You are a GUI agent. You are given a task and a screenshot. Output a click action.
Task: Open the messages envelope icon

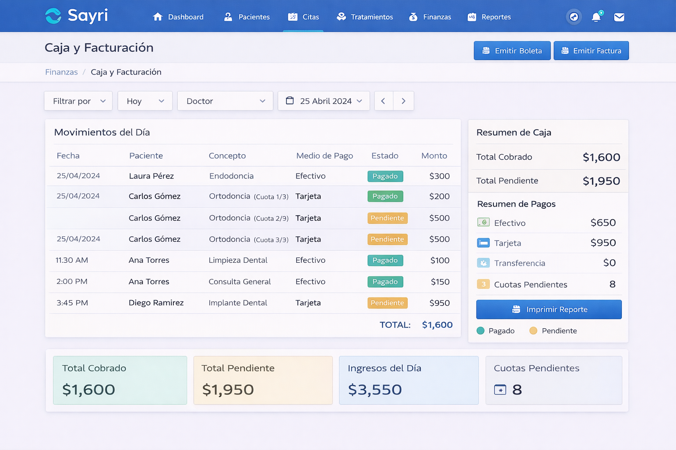pos(619,17)
